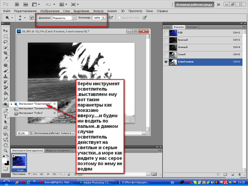Image resolution: width=248 pixels, height=186 pixels.
Task: Hide the Синий копия channel
Action: point(166,62)
